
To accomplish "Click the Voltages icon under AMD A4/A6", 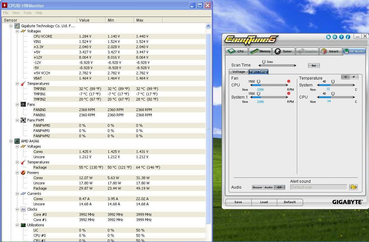I will click(23, 146).
